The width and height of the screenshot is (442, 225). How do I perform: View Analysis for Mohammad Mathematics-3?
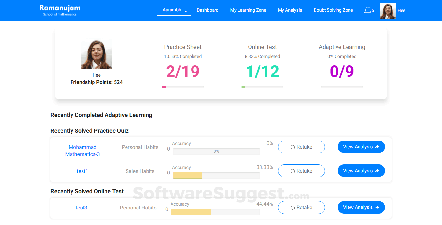pyautogui.click(x=361, y=147)
